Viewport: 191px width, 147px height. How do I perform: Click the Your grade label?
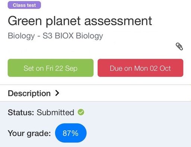pyautogui.click(x=29, y=133)
